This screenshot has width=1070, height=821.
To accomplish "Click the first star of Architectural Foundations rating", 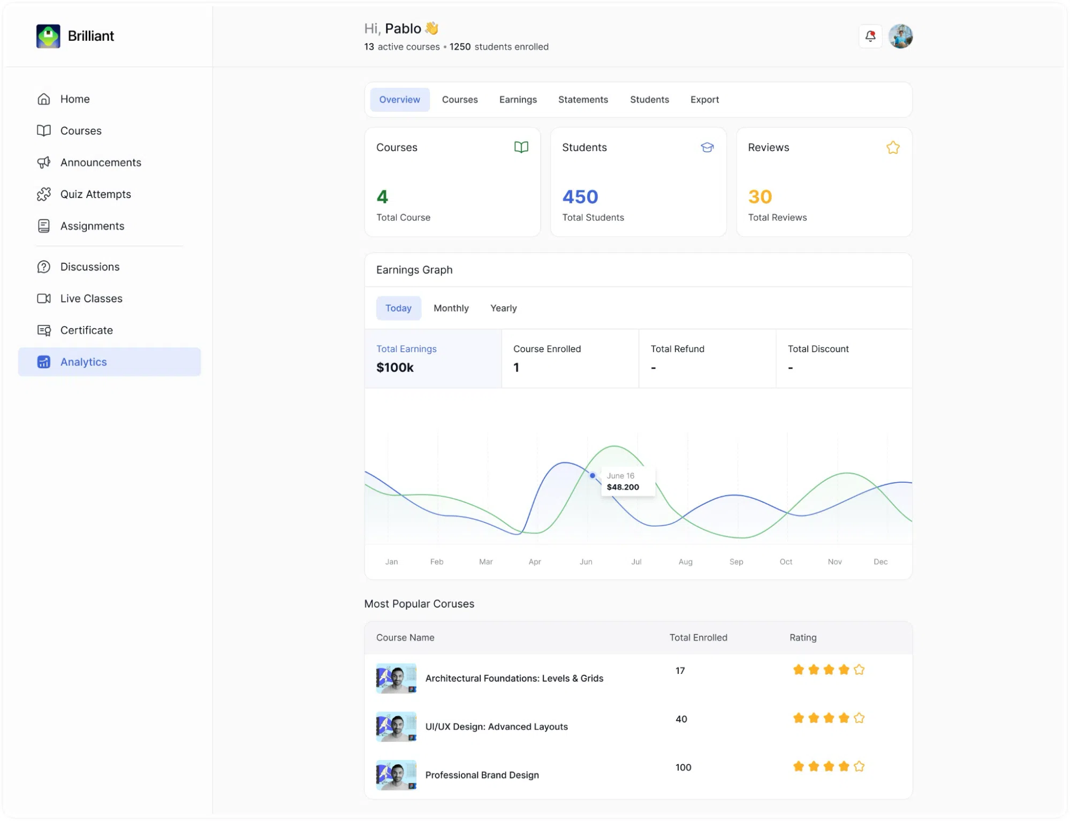I will point(798,670).
